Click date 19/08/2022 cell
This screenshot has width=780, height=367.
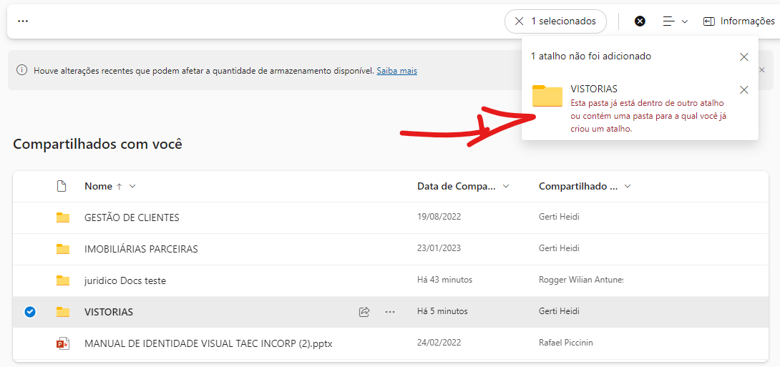coord(439,217)
